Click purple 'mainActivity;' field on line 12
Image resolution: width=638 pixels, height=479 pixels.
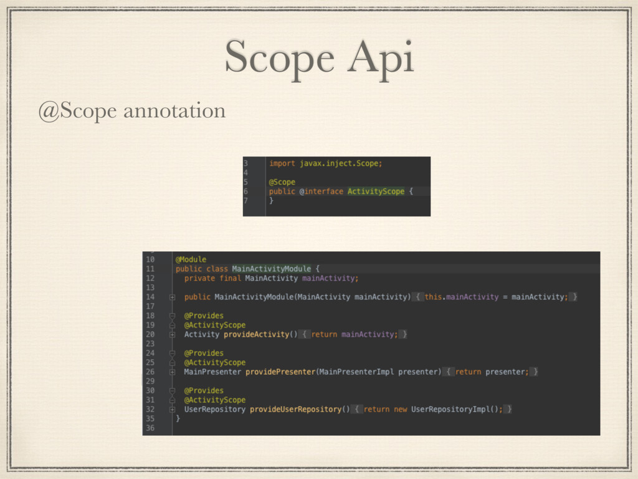coord(330,278)
